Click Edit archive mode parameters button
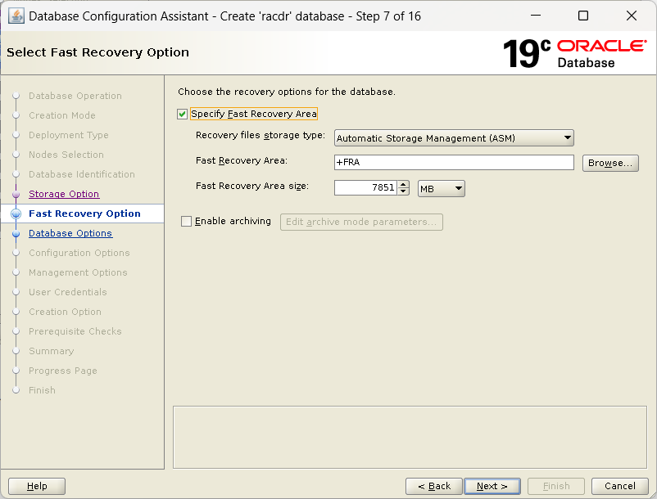The height and width of the screenshot is (499, 657). tap(361, 222)
